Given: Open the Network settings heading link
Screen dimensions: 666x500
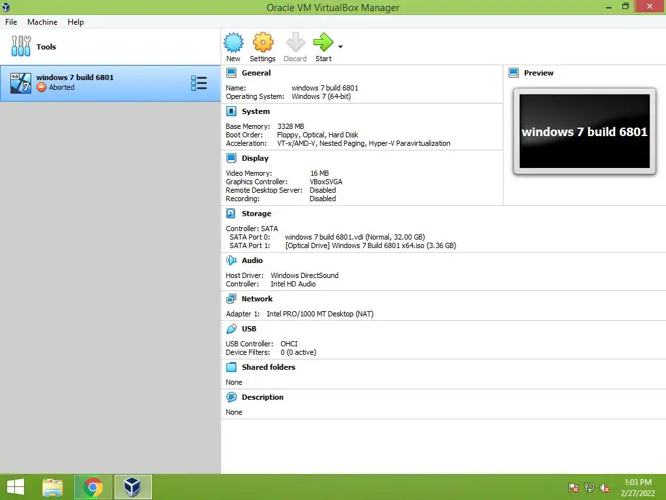Looking at the screenshot, I should [257, 299].
